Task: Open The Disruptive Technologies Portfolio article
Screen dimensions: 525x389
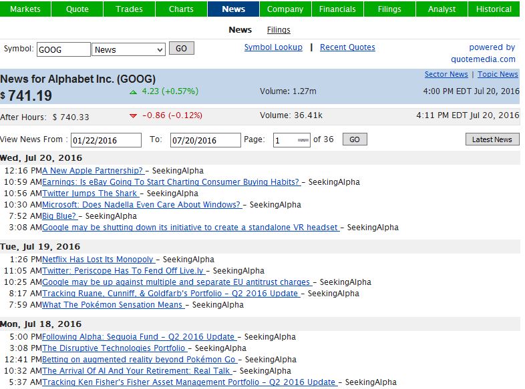Action: [114, 348]
